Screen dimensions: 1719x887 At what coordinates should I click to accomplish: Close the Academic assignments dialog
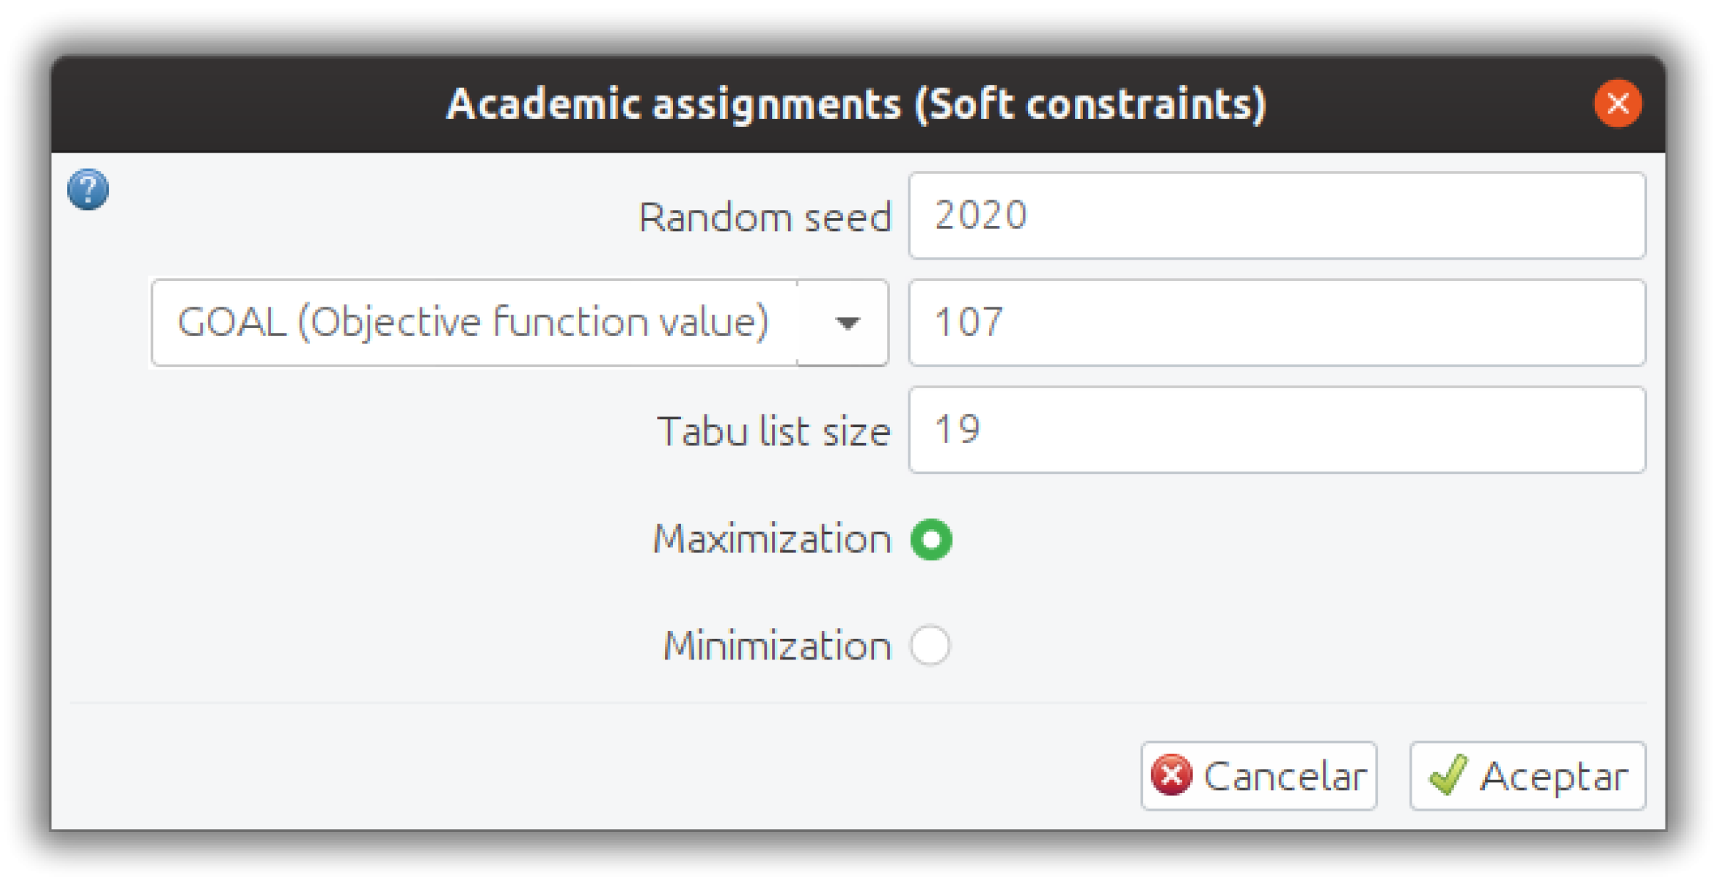[1617, 103]
